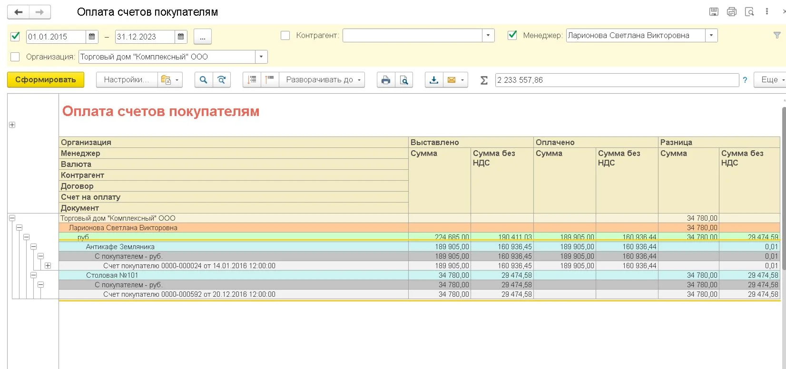Click the save report download icon
786x369 pixels.
pyautogui.click(x=434, y=80)
